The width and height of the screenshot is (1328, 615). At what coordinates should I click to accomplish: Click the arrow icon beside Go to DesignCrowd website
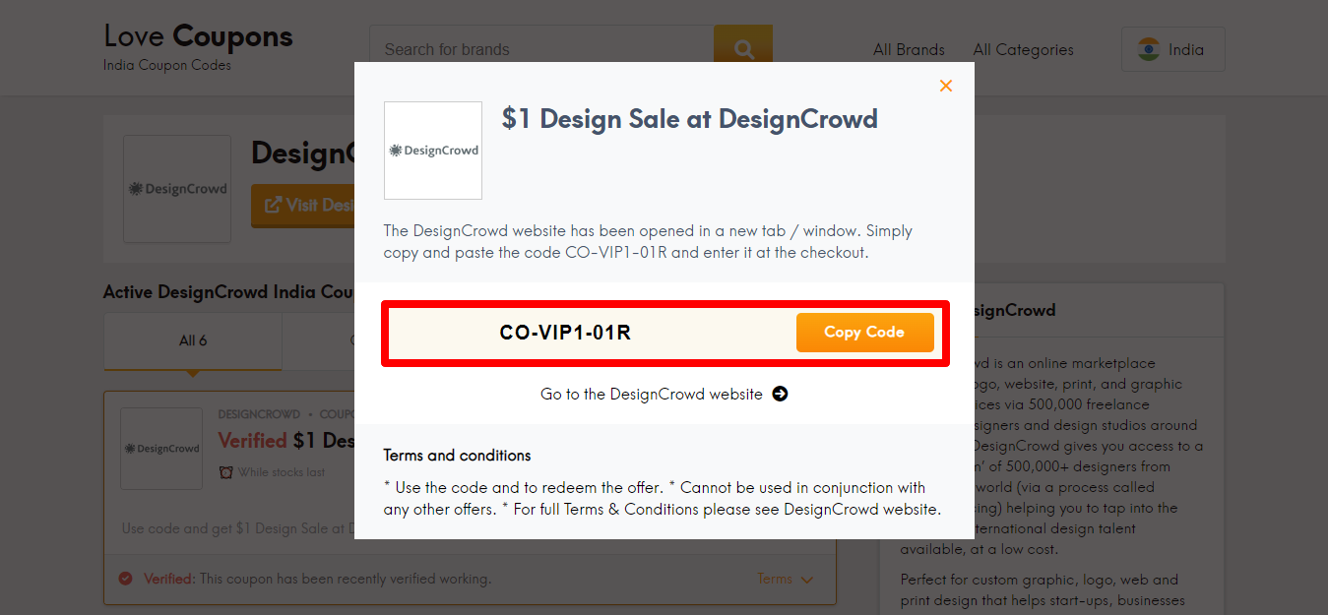pyautogui.click(x=780, y=394)
